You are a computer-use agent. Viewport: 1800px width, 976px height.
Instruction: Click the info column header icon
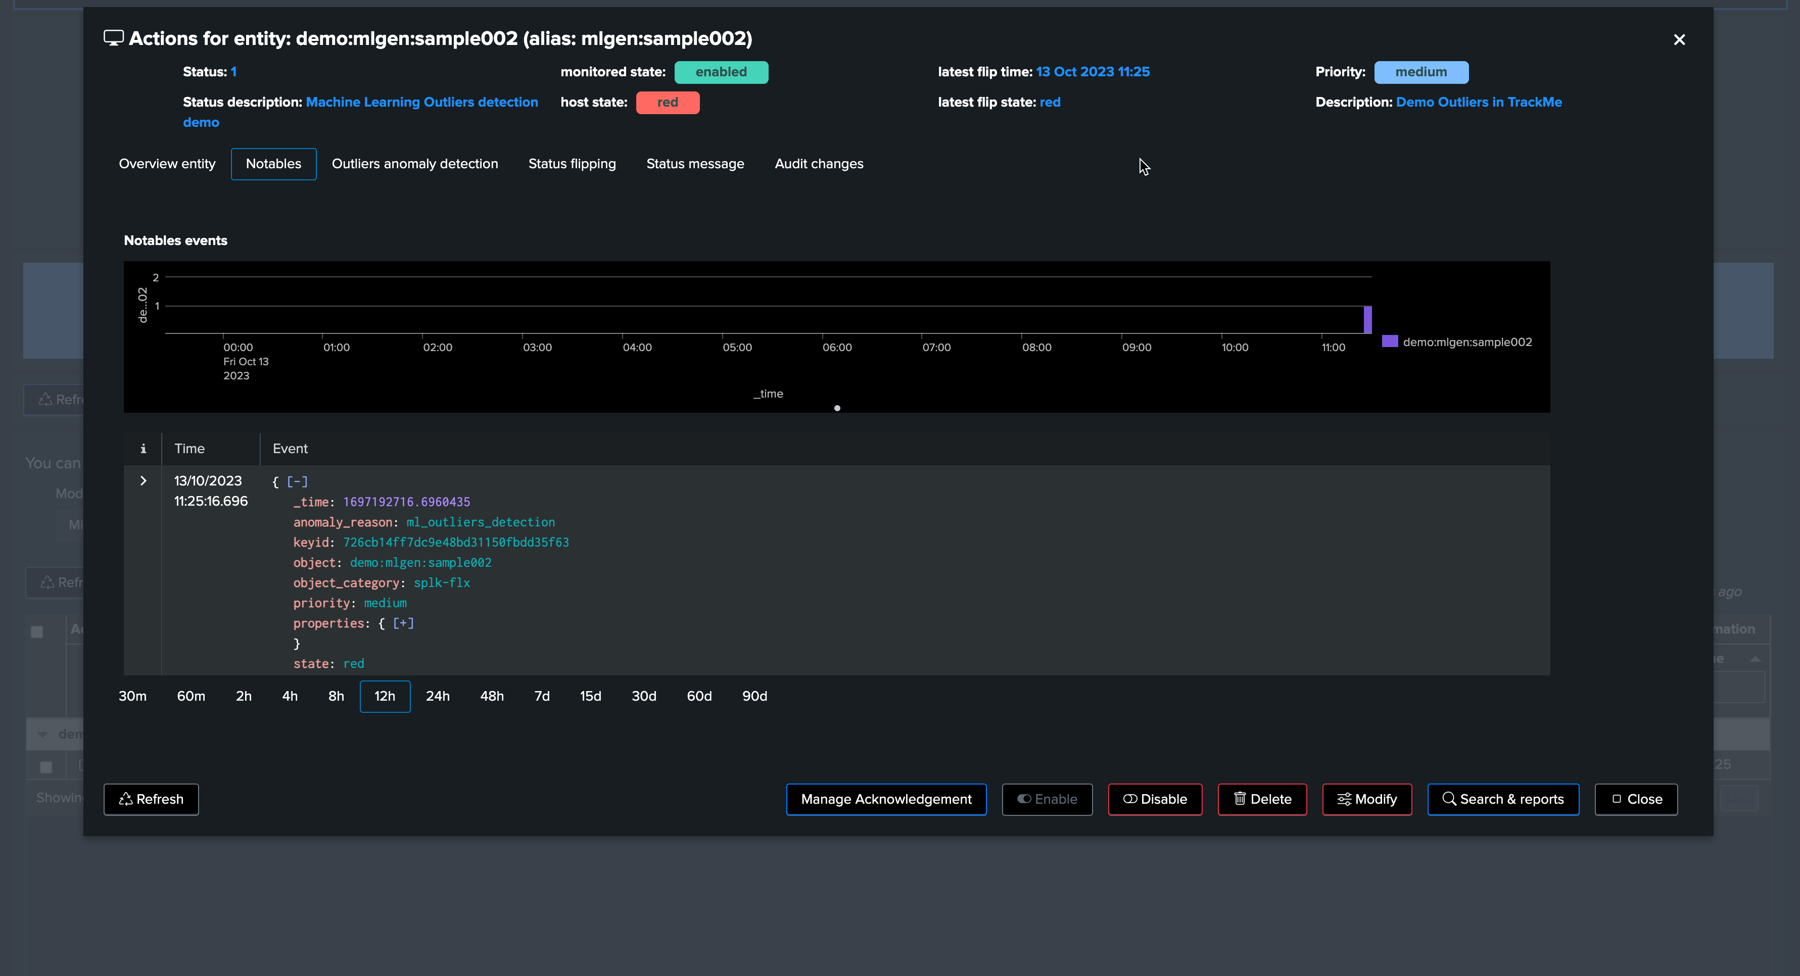[143, 449]
